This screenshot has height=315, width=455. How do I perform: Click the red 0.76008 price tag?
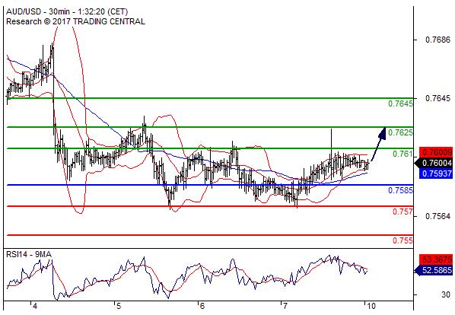436,152
